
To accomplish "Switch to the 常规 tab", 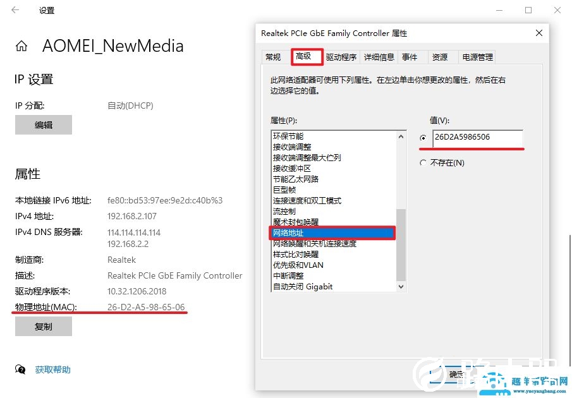I will (x=273, y=57).
